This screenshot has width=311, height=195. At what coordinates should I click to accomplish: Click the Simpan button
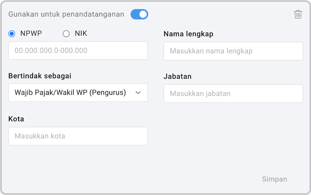click(274, 179)
